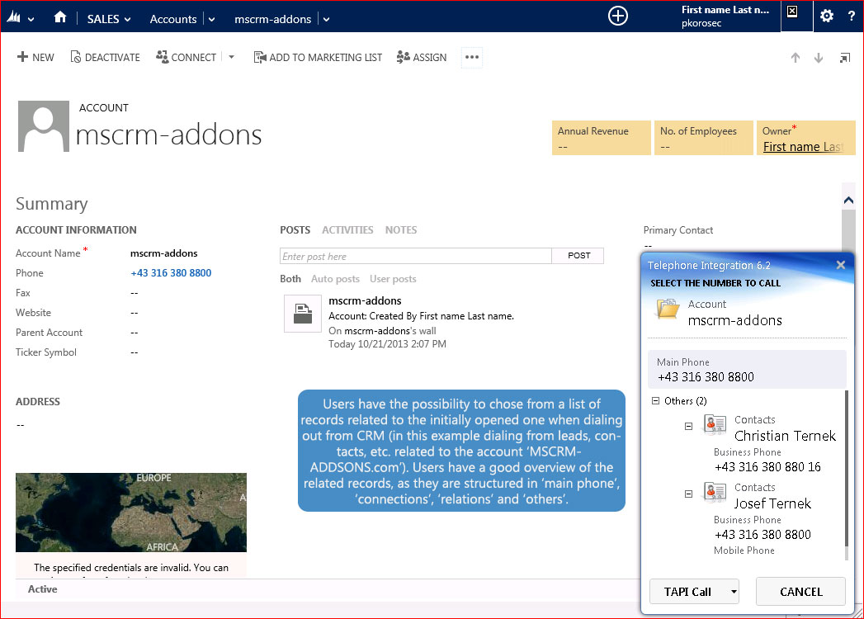Open the user profile First name Last name
Screen dimensions: 864x619
[725, 16]
